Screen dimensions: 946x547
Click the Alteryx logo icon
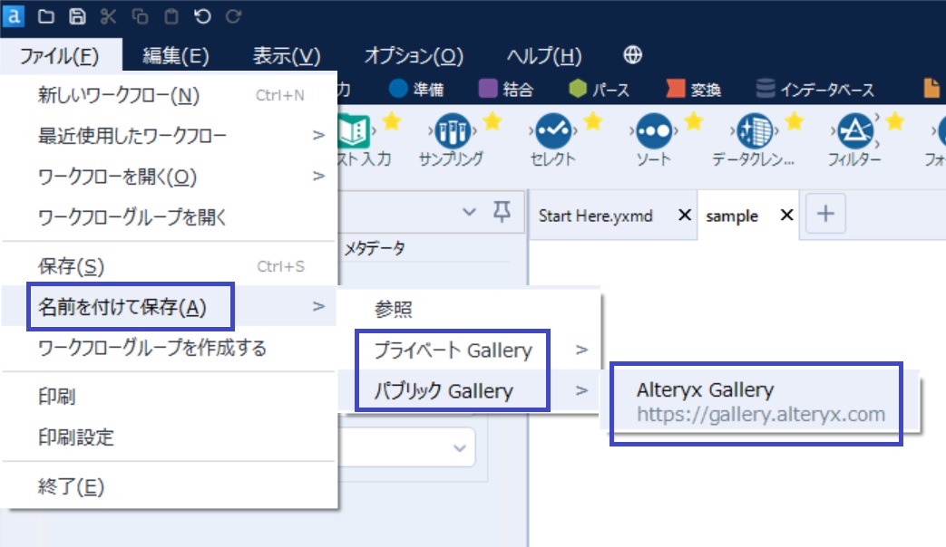point(14,15)
